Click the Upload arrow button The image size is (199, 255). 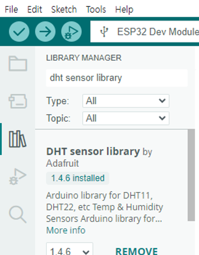tap(45, 32)
